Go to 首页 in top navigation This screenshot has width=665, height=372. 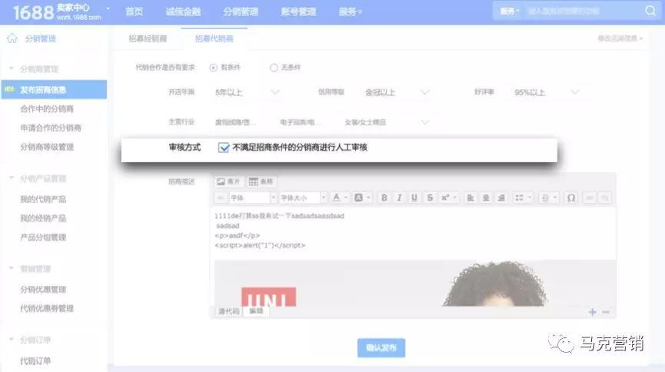tap(134, 12)
